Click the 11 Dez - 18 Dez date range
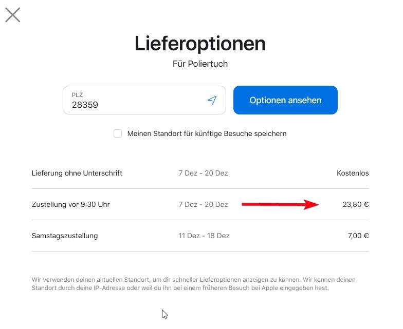This screenshot has height=329, width=403. pyautogui.click(x=204, y=236)
